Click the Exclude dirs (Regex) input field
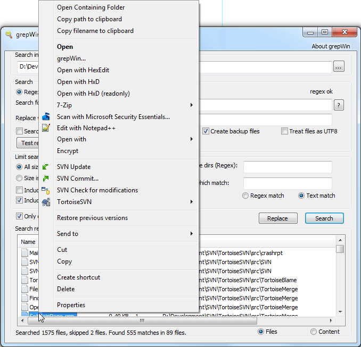Screen dimensions: 361x347 (288, 167)
